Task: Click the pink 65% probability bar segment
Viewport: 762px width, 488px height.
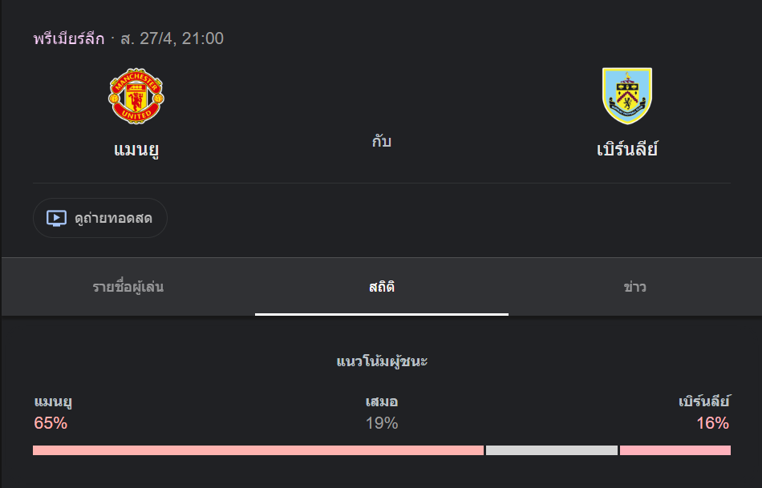Action: [257, 451]
